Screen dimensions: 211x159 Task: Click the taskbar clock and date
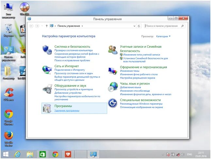pos(201,154)
